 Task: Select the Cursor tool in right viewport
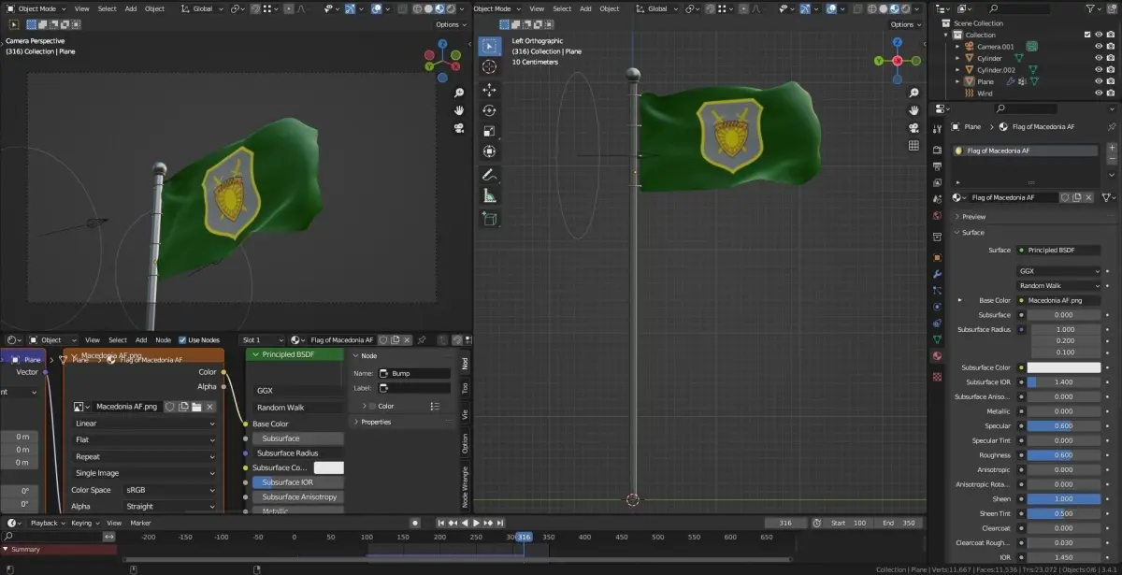[489, 66]
